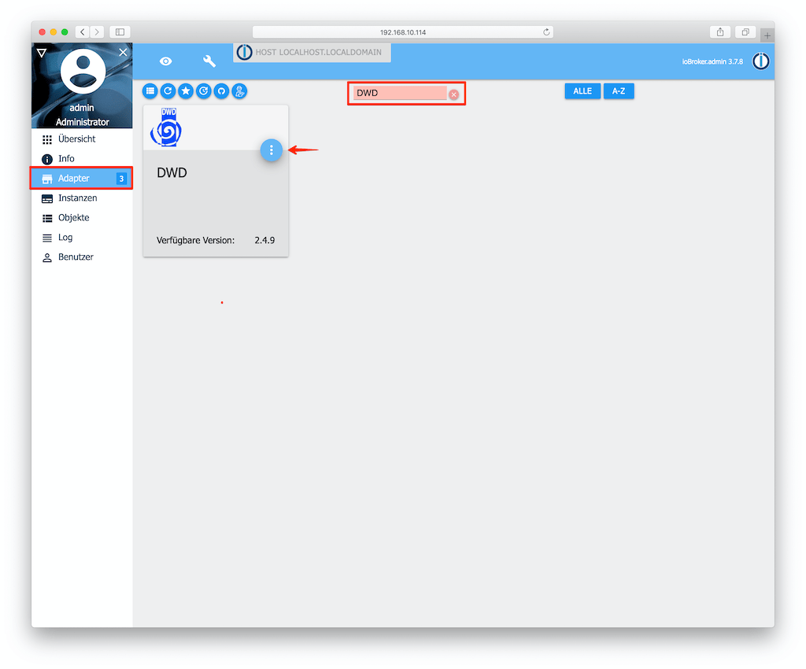
Task: Open a new browser tab with plus
Action: coord(767,35)
